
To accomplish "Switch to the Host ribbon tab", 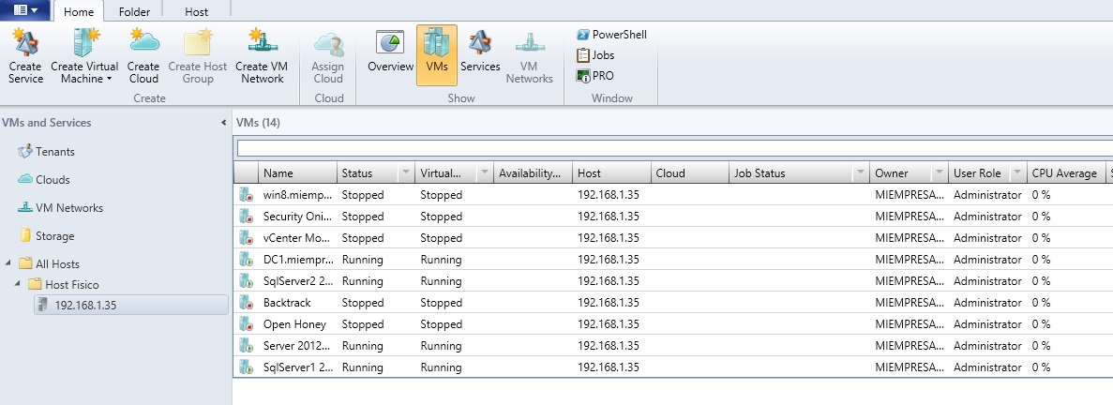I will [x=196, y=12].
